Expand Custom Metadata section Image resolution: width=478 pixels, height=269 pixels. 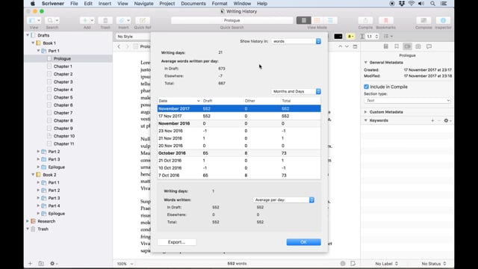(365, 112)
